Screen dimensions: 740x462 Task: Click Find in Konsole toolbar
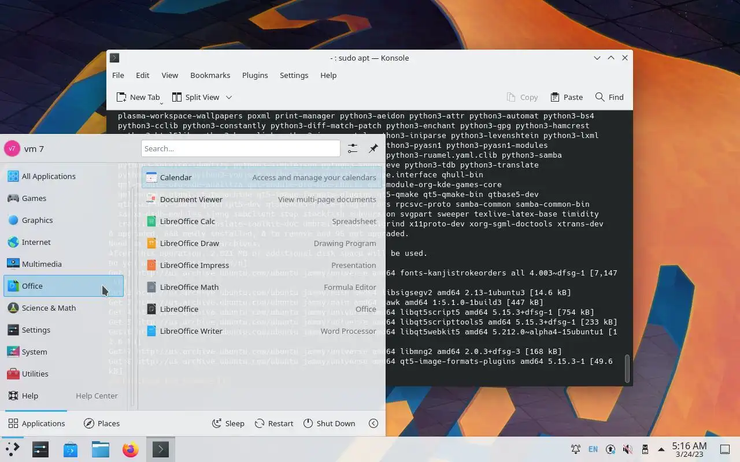[609, 97]
